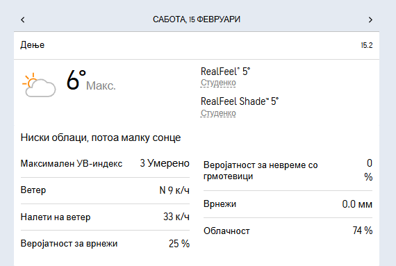
Task: Click the 15.2 date label
Action: pyautogui.click(x=367, y=45)
